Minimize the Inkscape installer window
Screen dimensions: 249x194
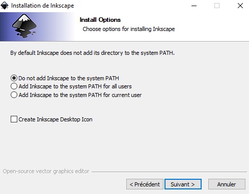pos(194,6)
